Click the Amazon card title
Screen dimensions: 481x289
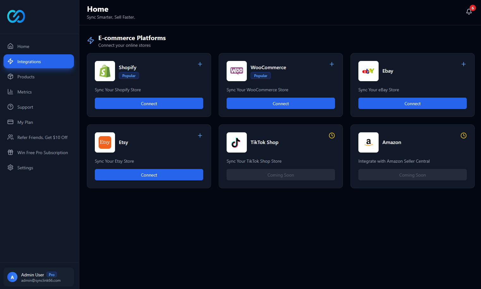coord(392,142)
